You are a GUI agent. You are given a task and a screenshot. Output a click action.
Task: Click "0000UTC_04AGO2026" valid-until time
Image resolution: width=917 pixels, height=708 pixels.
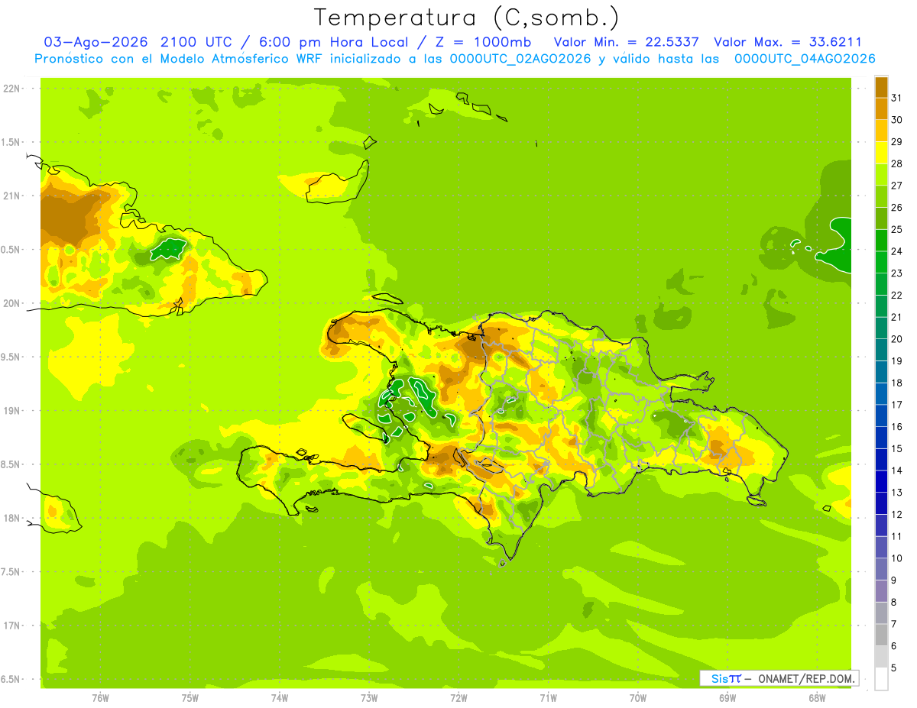[x=805, y=59]
